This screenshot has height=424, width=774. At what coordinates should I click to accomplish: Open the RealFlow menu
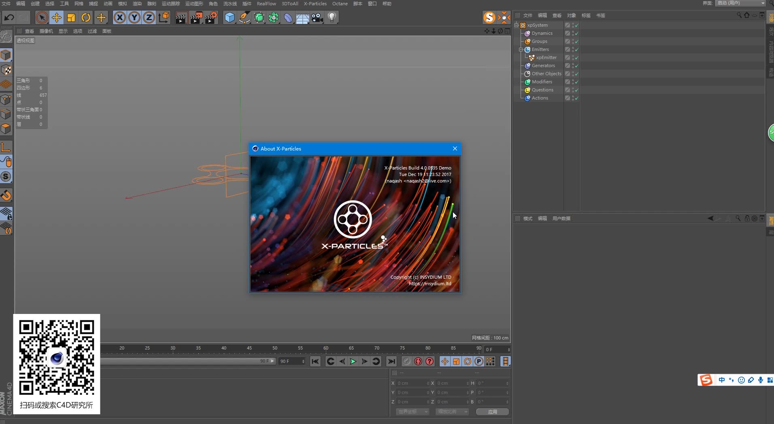point(266,4)
